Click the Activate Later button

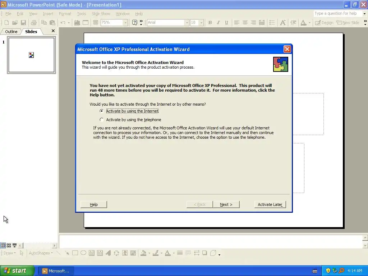tap(270, 204)
